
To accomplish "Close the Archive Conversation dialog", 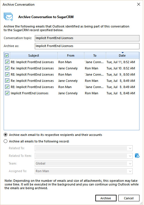I will tap(139, 4).
